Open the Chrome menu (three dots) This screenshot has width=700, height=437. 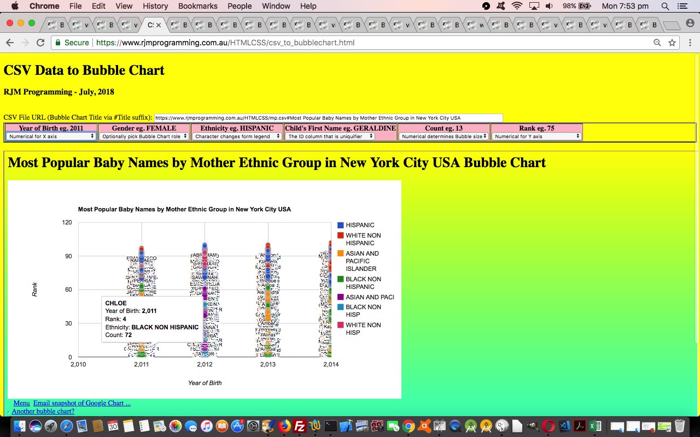(x=689, y=43)
